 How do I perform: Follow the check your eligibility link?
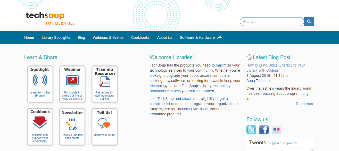tap(198, 99)
